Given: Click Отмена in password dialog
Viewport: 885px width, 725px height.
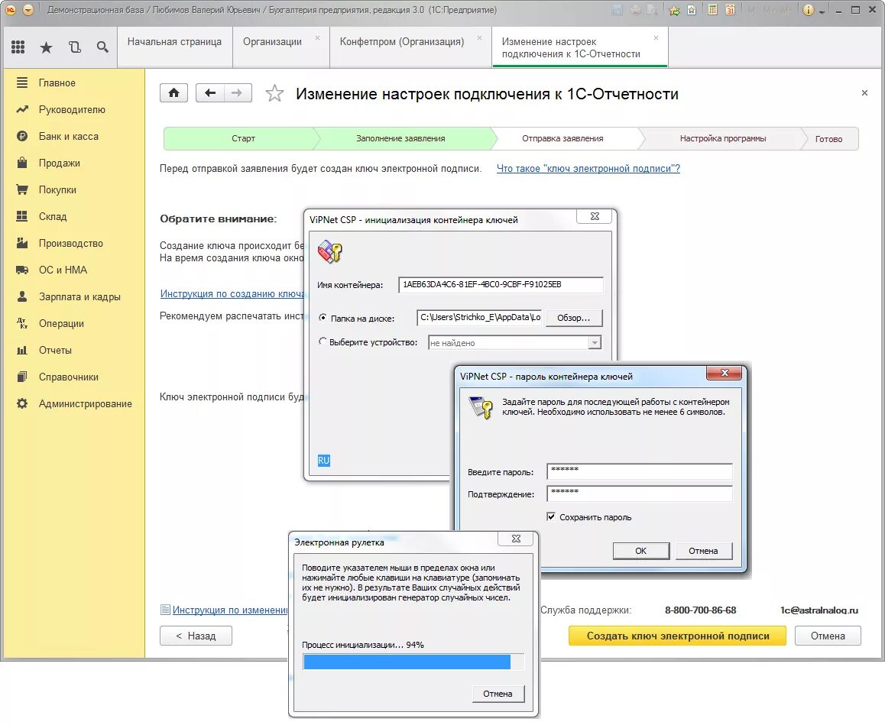Looking at the screenshot, I should [702, 551].
